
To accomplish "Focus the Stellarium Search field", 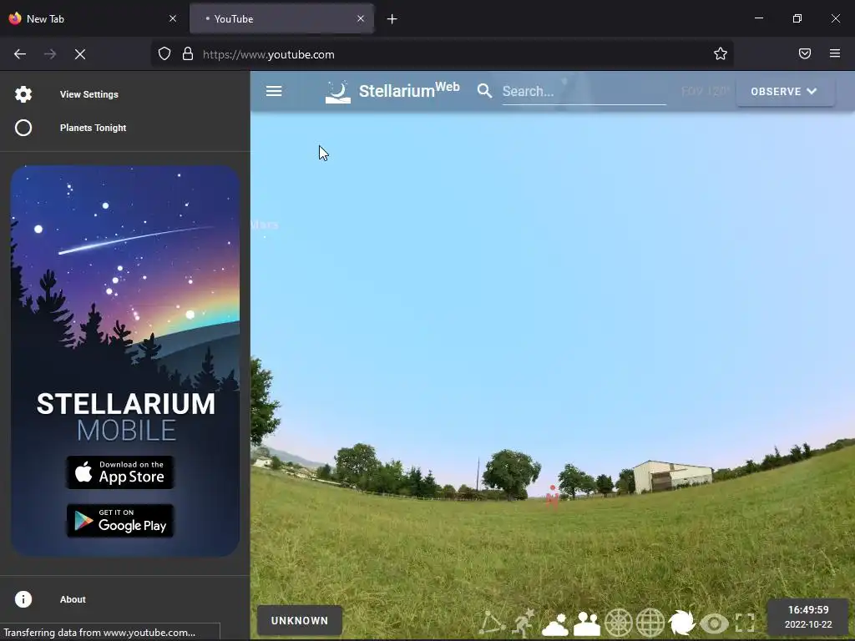I will click(584, 92).
